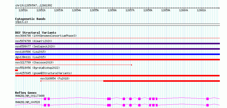Open transcript label MAN2B1|NM_000528
Viewport: 227px width, 108px height.
[28, 102]
